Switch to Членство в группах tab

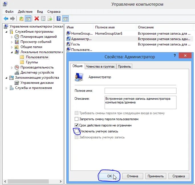pyautogui.click(x=100, y=66)
